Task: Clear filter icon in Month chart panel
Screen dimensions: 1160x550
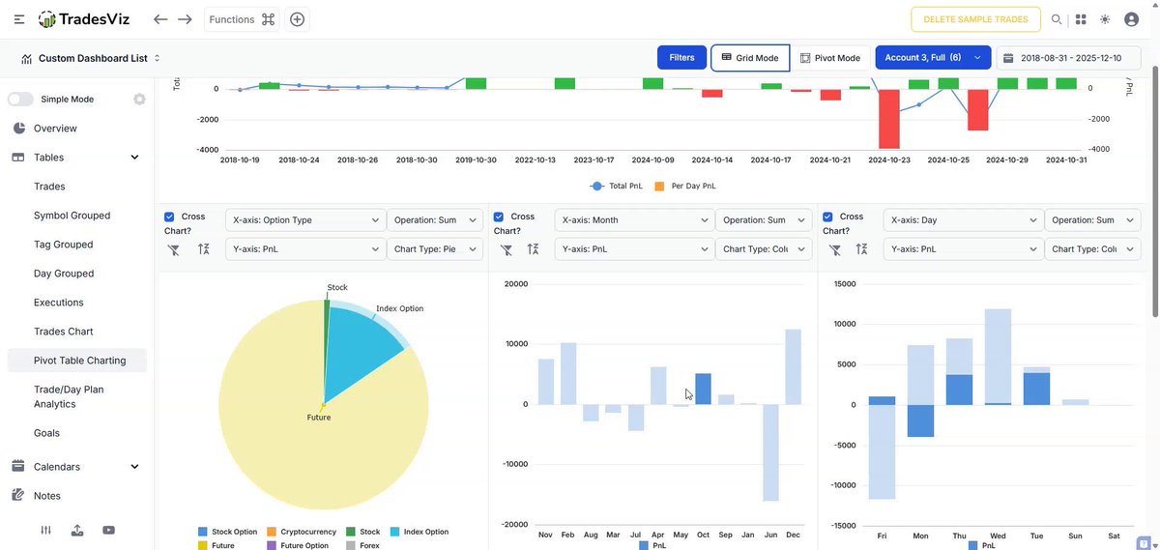Action: pos(506,249)
